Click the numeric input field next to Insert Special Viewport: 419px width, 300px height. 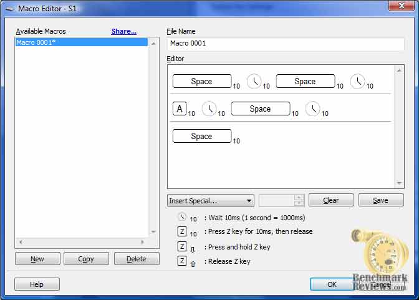(x=277, y=201)
